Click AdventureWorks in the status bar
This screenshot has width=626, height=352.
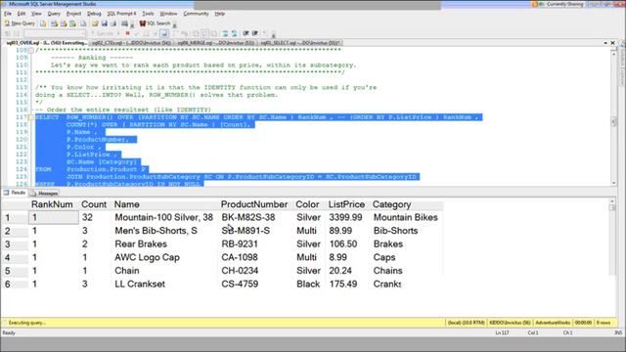pos(553,323)
